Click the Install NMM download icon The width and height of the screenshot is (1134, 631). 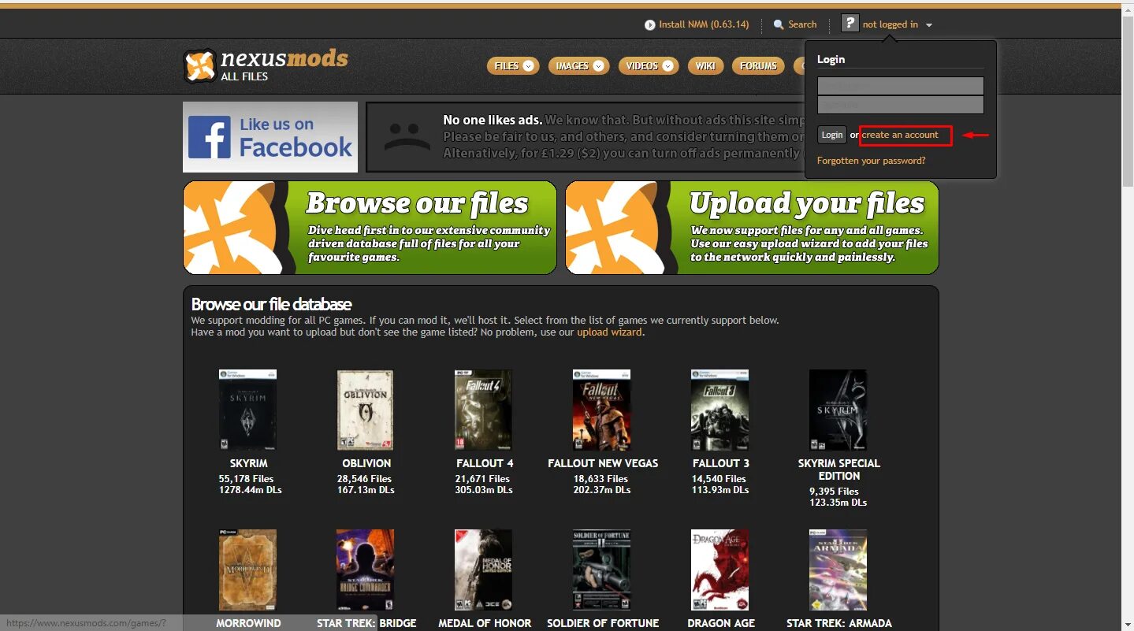(x=650, y=25)
